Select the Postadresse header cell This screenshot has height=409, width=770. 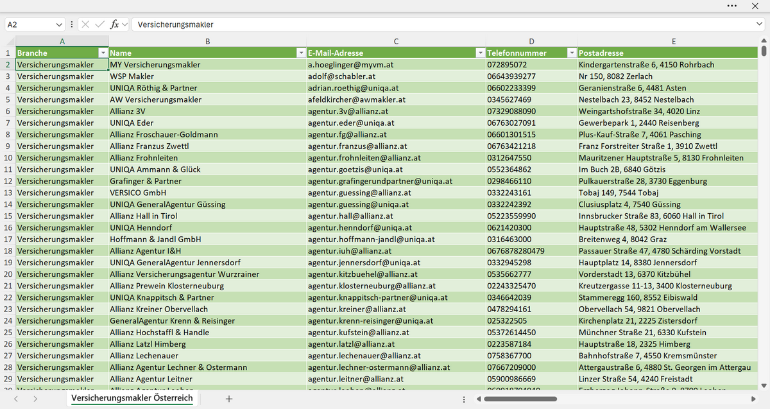tap(668, 53)
